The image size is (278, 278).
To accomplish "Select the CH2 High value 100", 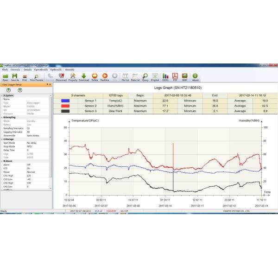I will pos(29,183).
